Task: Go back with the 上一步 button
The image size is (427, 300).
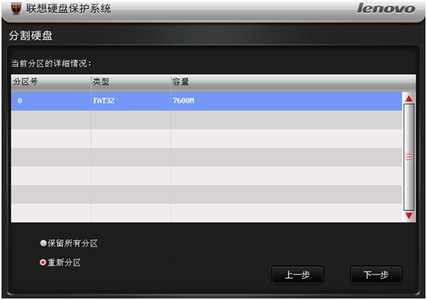Action: pos(297,275)
